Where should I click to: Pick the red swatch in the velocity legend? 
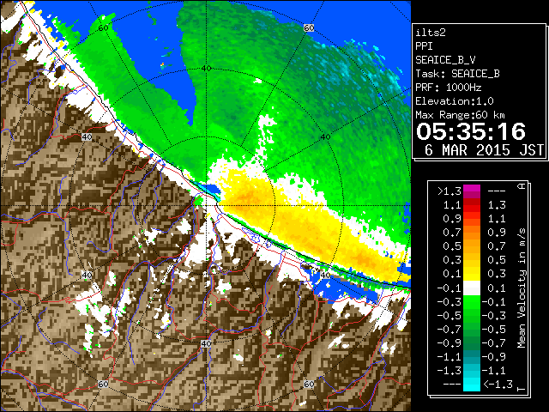tap(472, 209)
